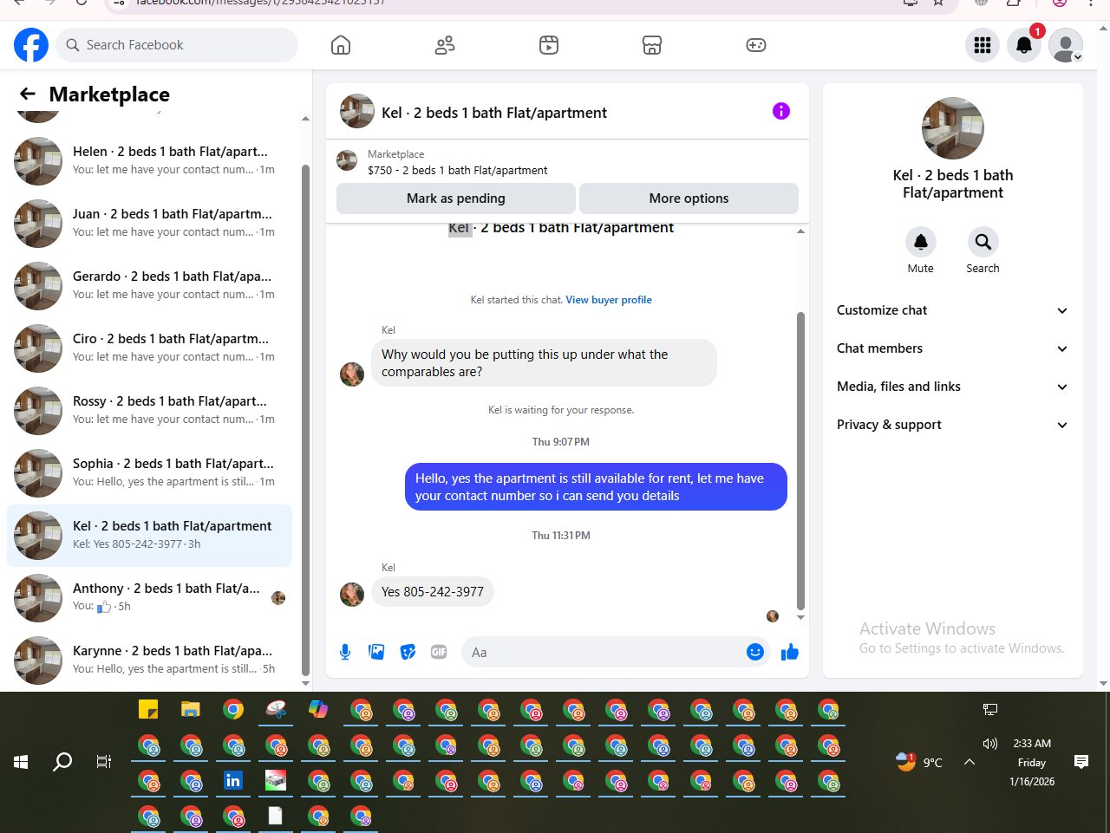
Task: Expand Media, files and links section
Action: coord(952,387)
